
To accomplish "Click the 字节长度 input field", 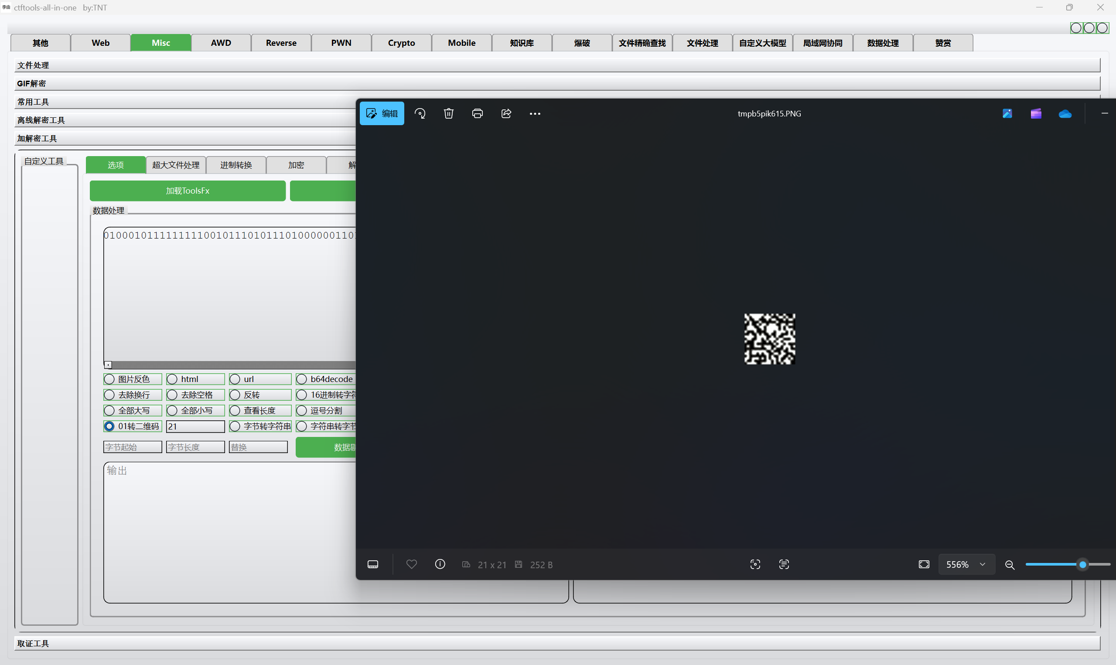I will [x=195, y=447].
